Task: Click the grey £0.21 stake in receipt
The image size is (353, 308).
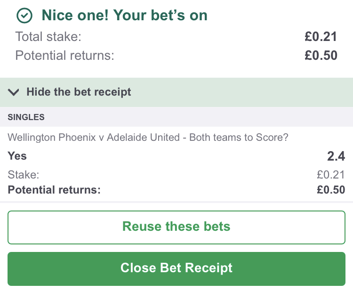Action: pos(331,175)
